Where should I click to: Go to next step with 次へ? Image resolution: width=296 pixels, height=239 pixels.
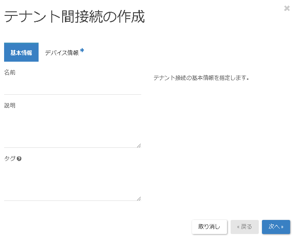point(275,227)
